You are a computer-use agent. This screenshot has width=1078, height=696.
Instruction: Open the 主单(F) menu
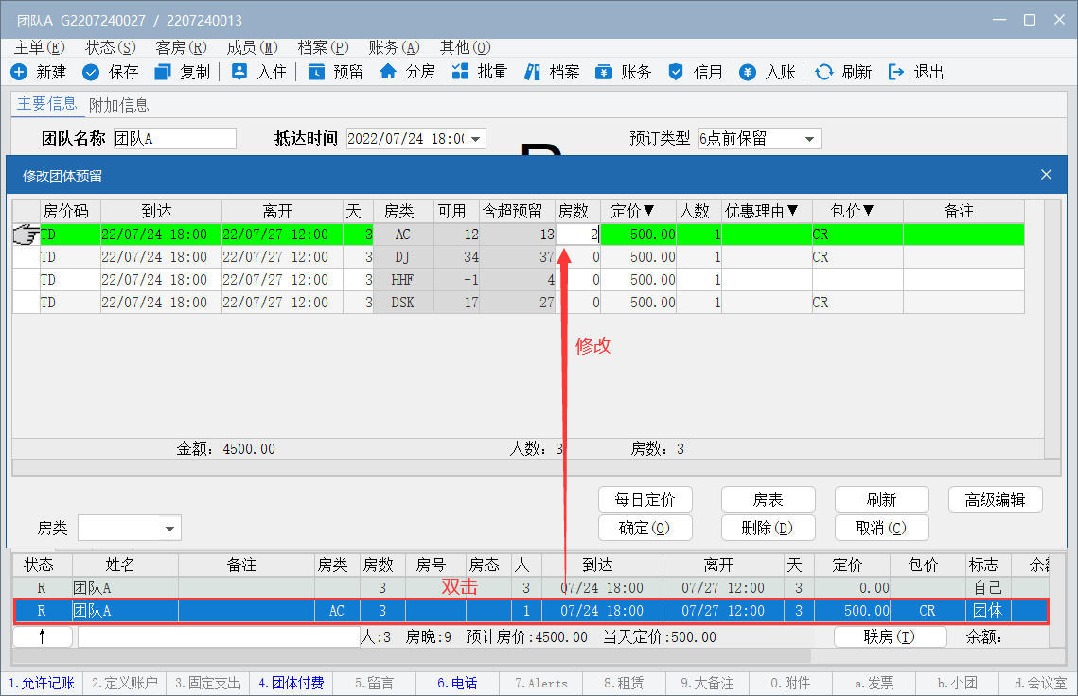point(39,47)
